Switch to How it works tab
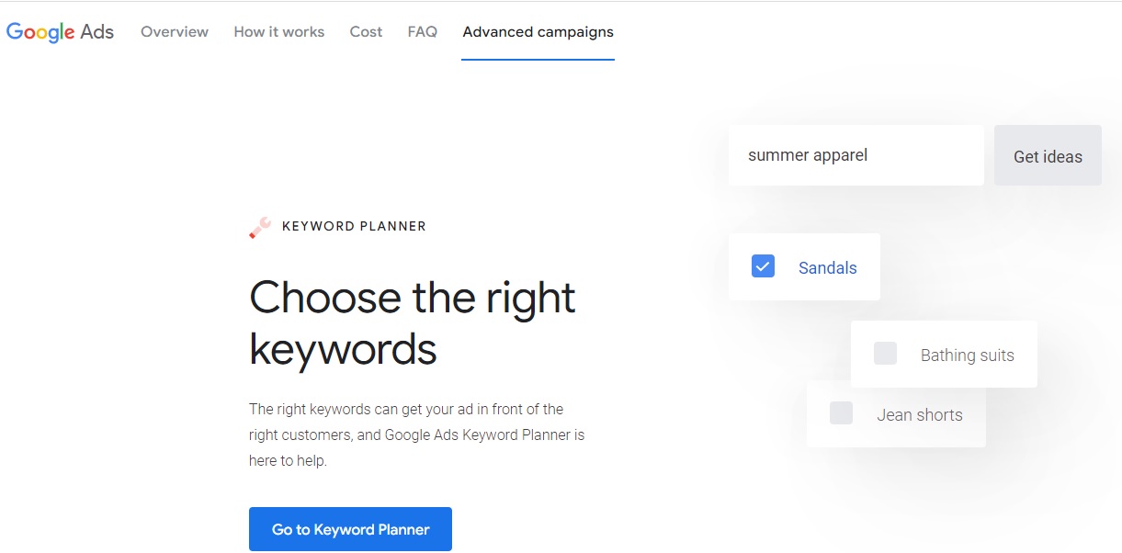The height and width of the screenshot is (553, 1122). (278, 32)
